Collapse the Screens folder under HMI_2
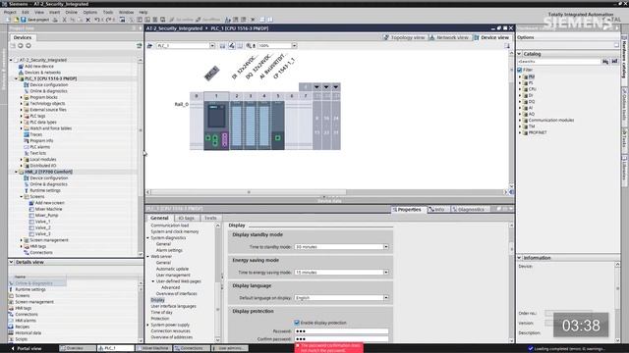Screen dimensions: 629x353 click(x=22, y=196)
